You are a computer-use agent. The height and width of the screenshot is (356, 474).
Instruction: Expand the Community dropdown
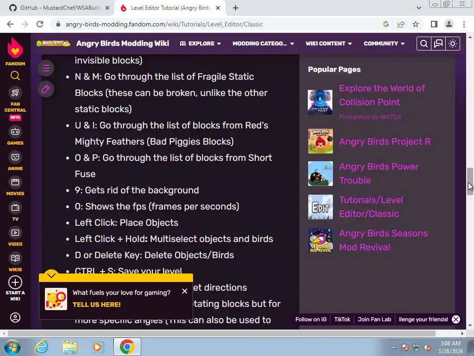click(384, 44)
